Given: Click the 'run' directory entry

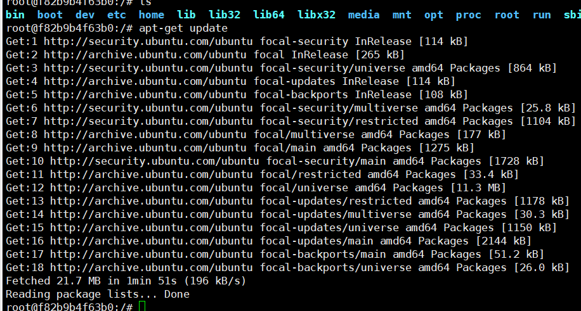Looking at the screenshot, I should (x=541, y=15).
